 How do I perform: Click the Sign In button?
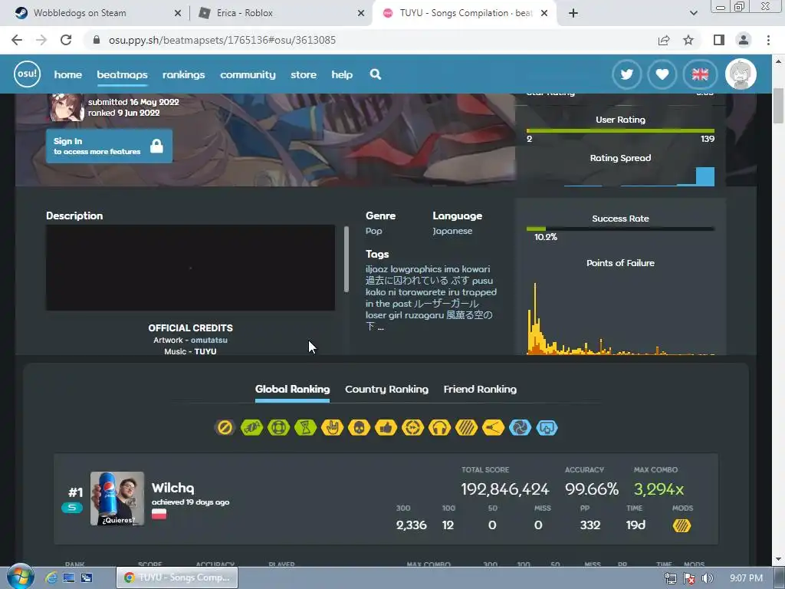(x=109, y=146)
